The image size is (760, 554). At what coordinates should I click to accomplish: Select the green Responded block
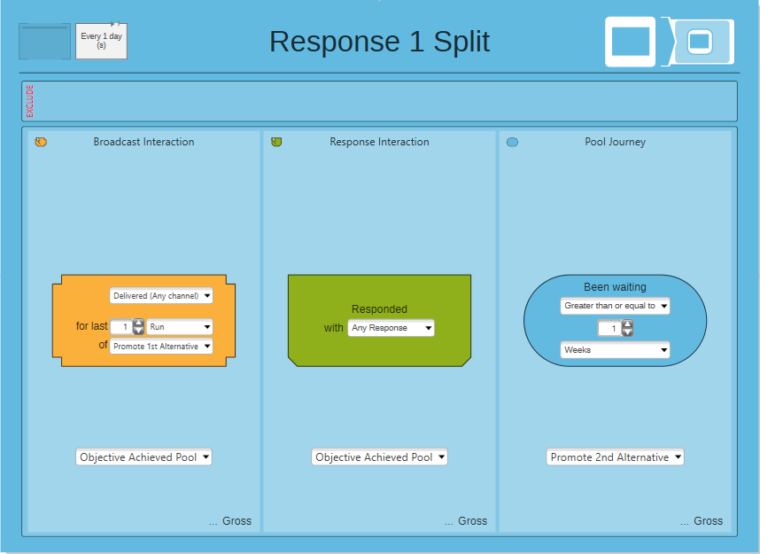point(379,320)
